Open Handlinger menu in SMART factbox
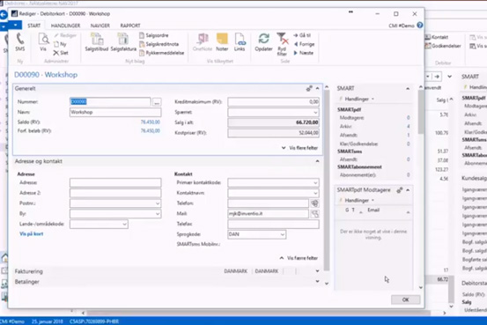 (357, 99)
